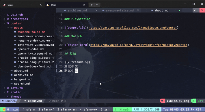This screenshot has width=205, height=112.
Task: Expand the static folder chevron
Action: pyautogui.click(x=5, y=92)
